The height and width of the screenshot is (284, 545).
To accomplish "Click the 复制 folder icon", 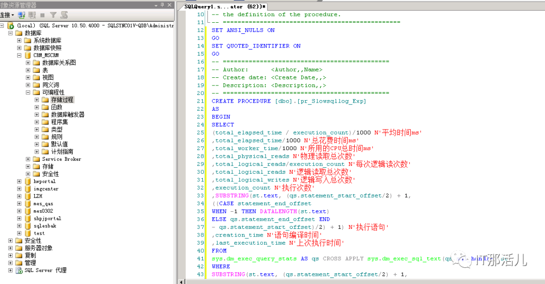I will tap(19, 256).
